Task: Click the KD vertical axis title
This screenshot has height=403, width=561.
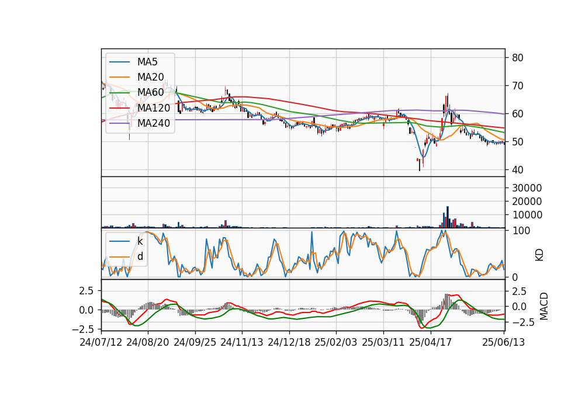Action: tap(539, 255)
